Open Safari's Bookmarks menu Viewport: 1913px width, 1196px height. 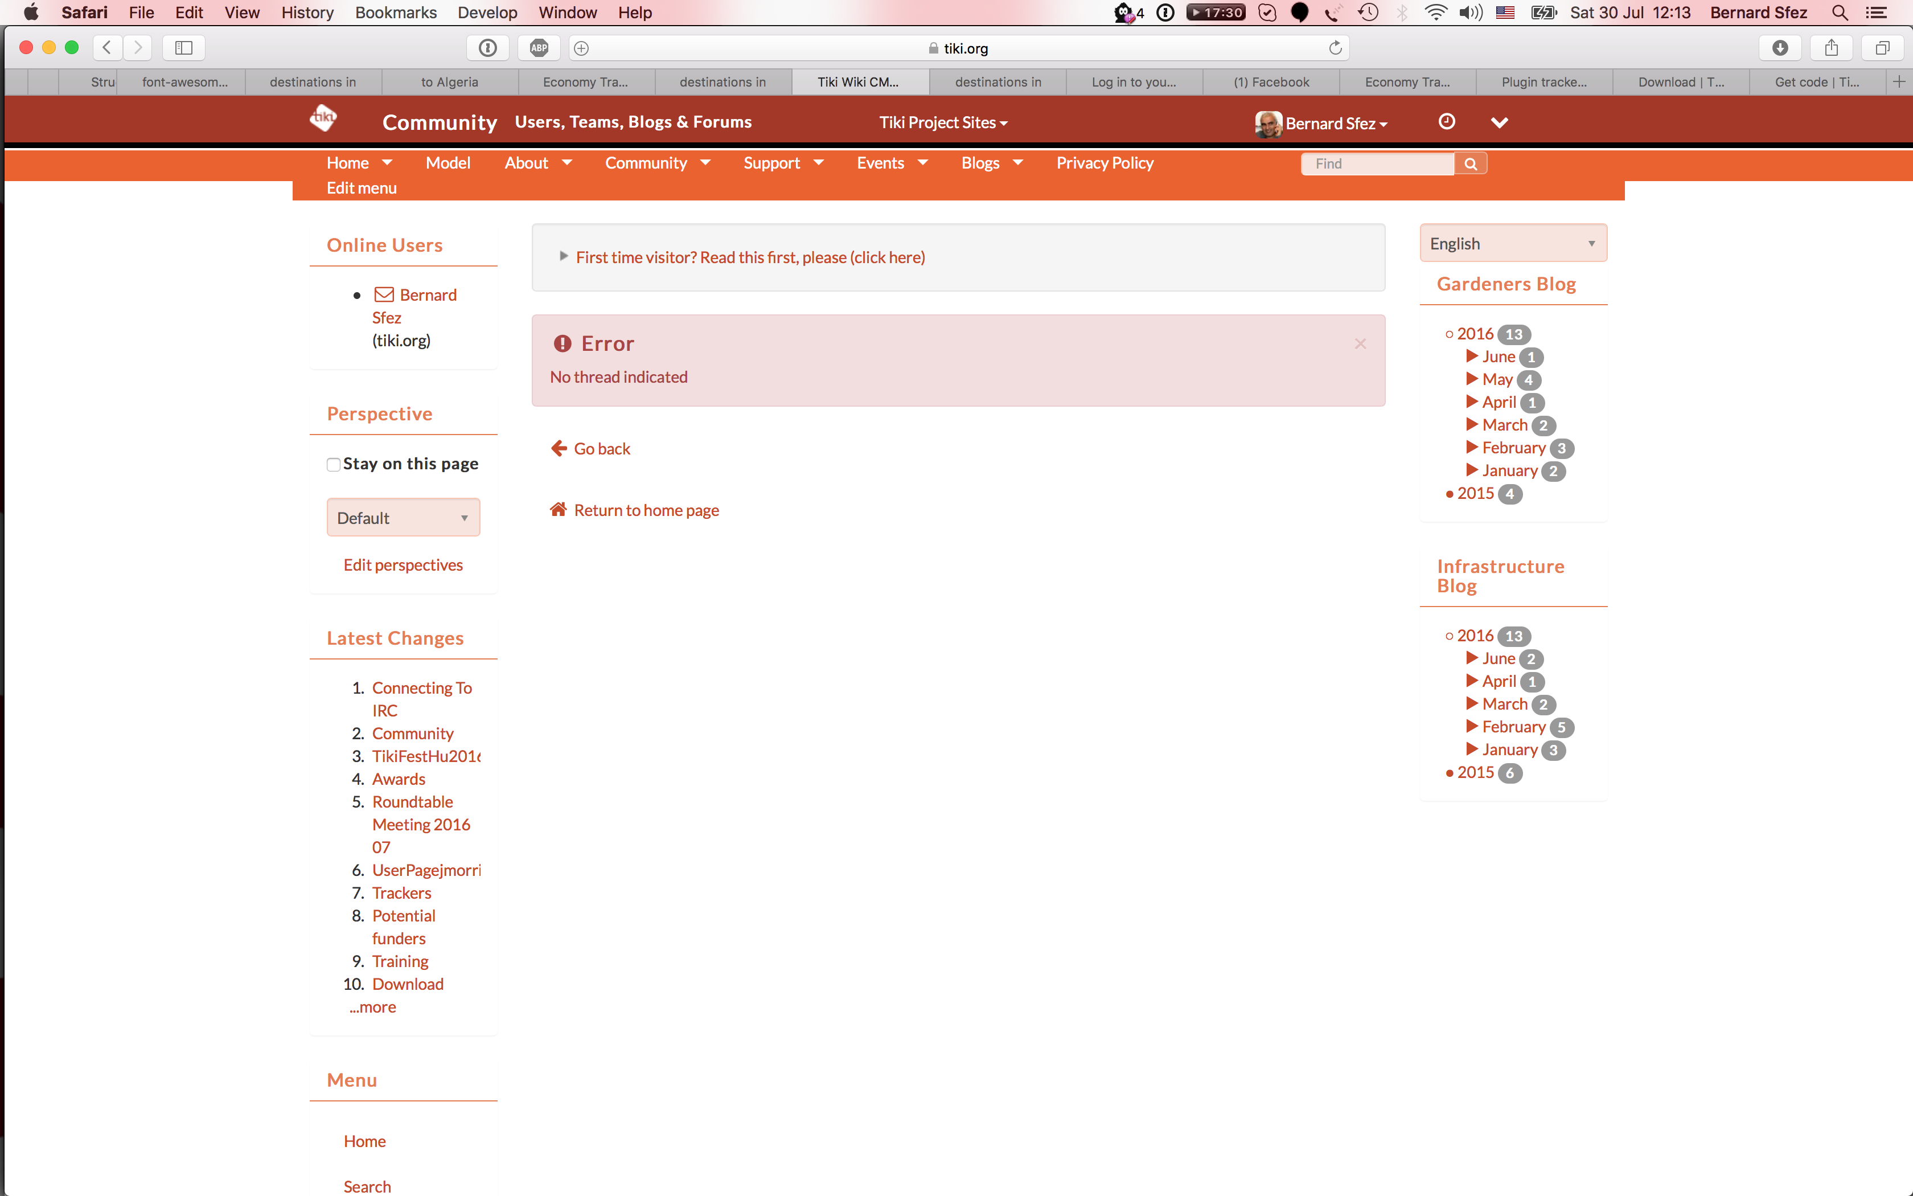click(396, 13)
